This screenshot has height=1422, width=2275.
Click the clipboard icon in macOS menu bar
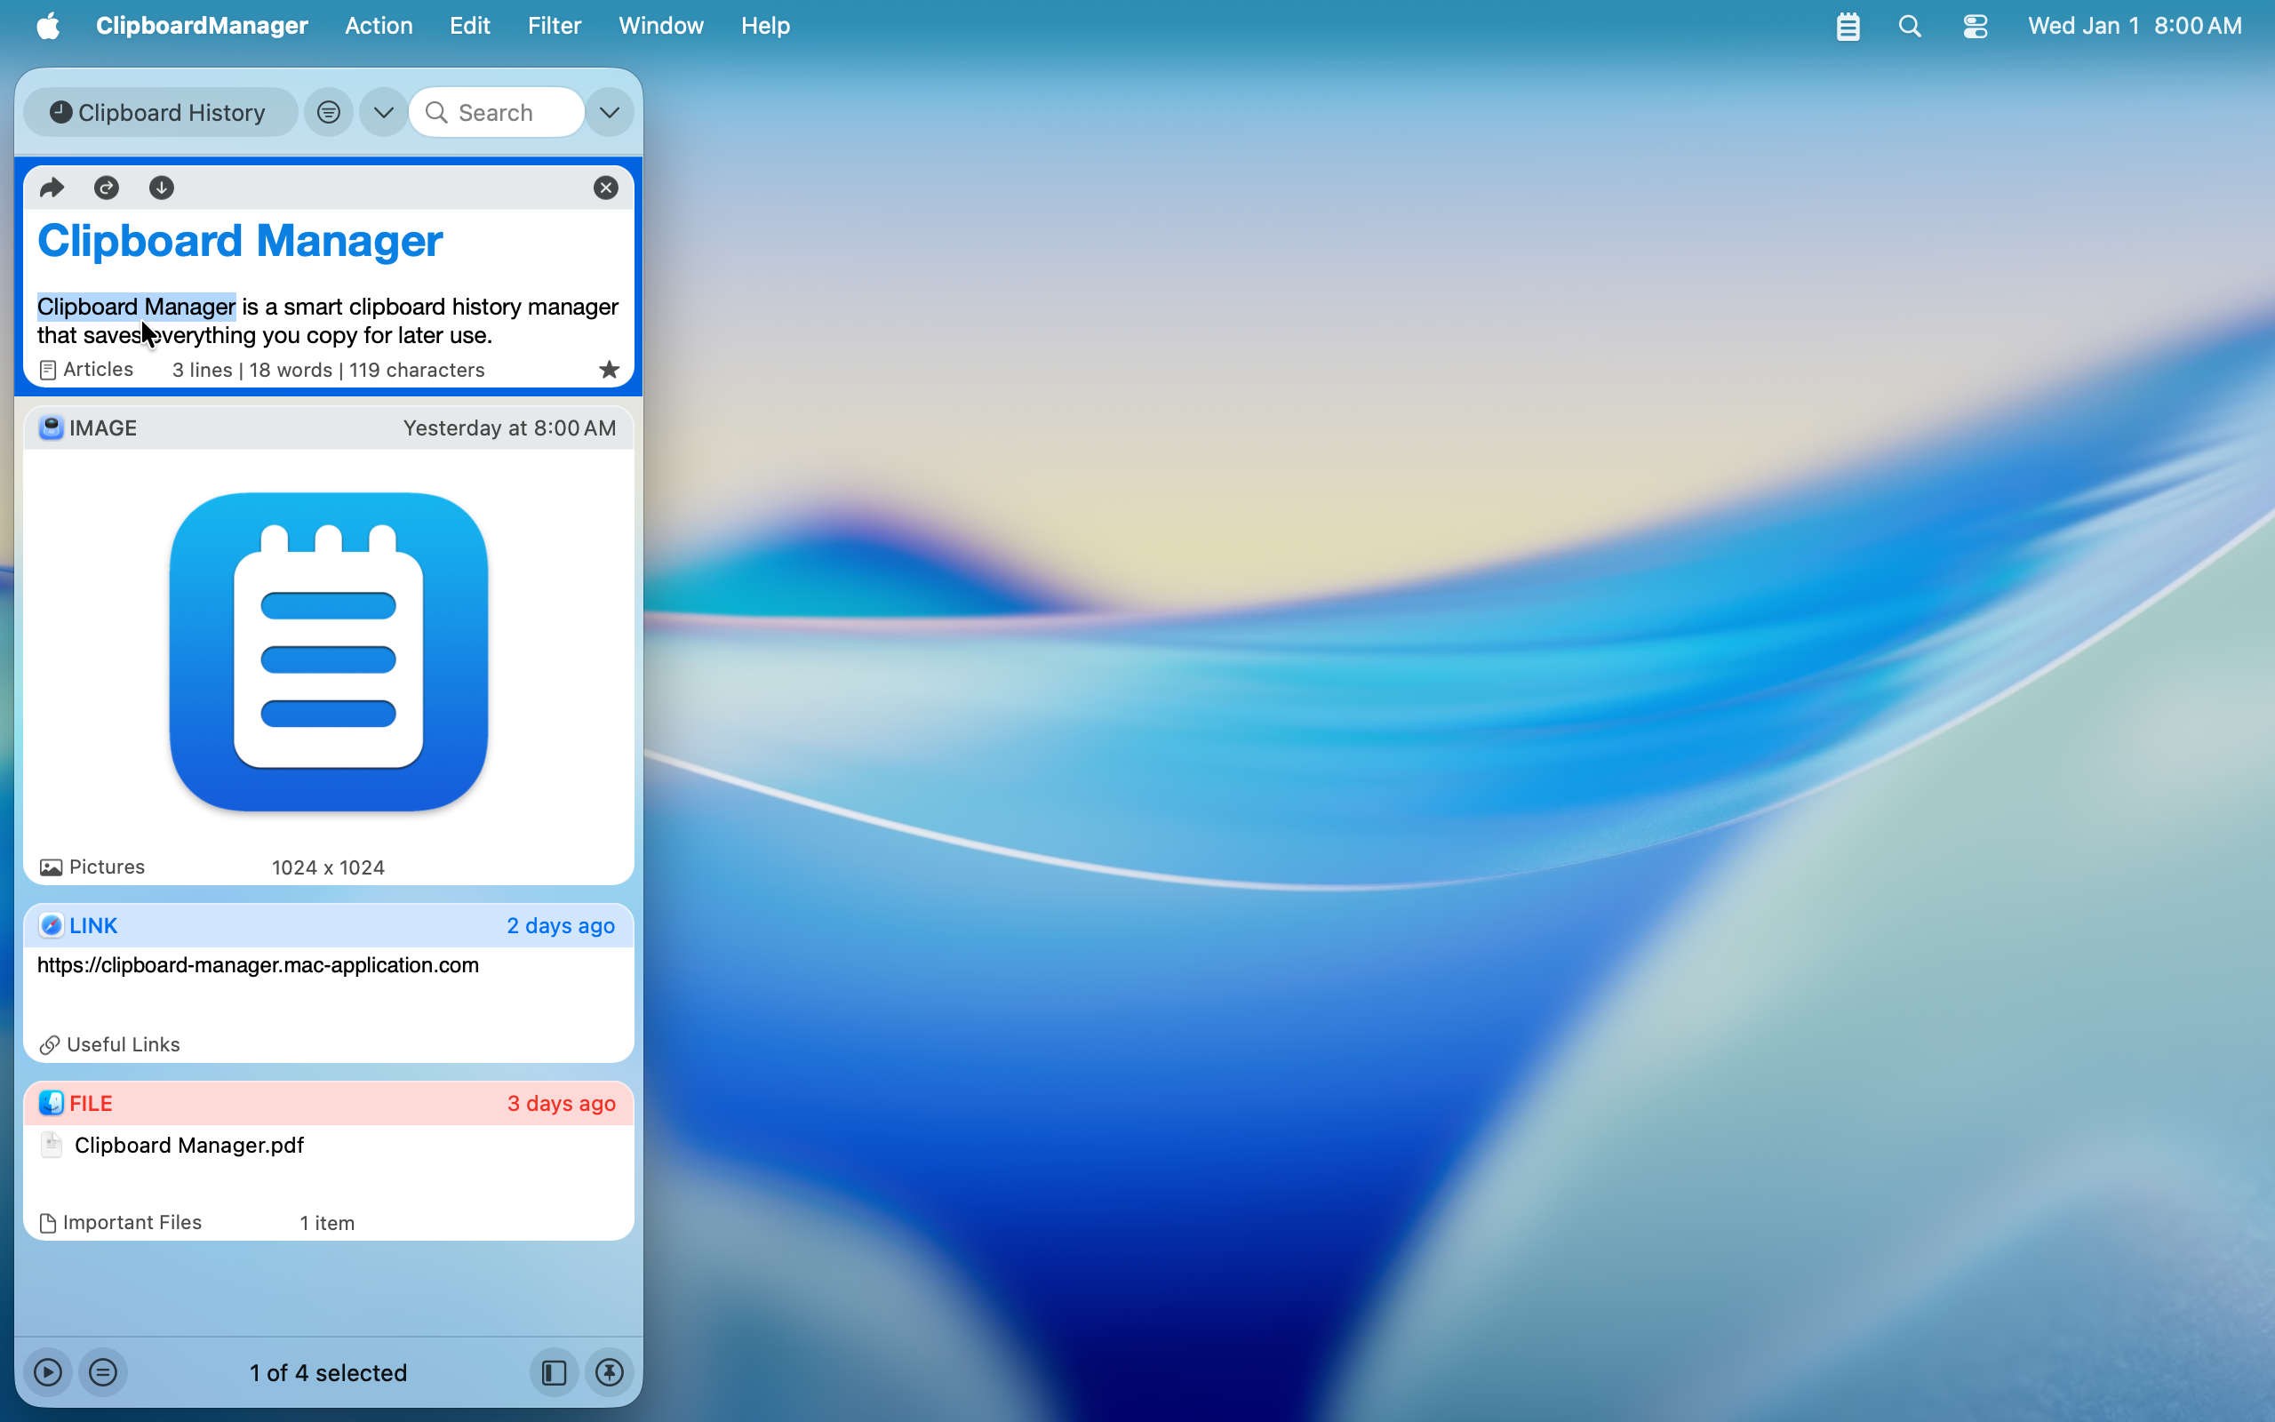point(1848,27)
